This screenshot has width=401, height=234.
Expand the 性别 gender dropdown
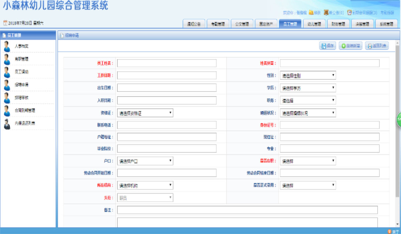tap(308, 76)
